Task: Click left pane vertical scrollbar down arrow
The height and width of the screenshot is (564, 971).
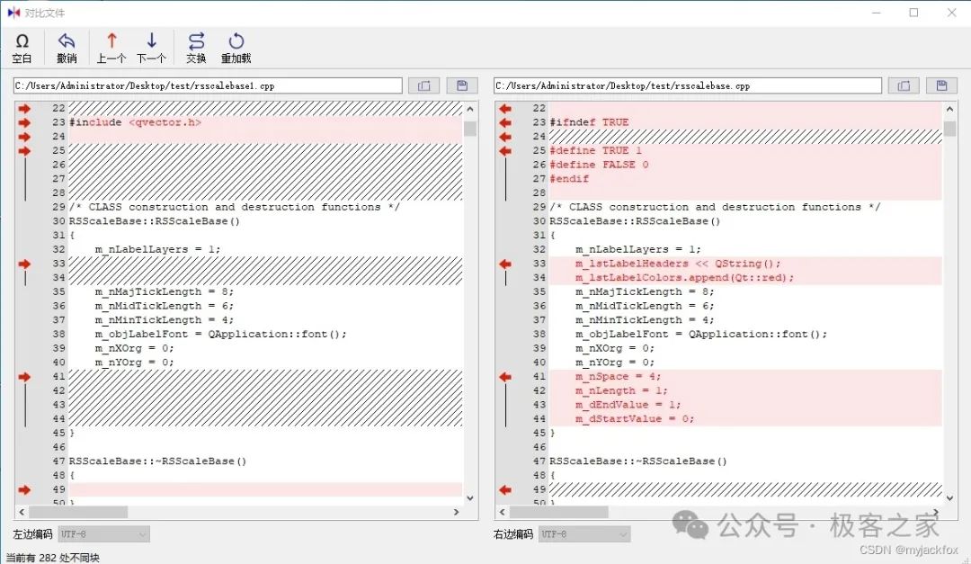Action: [x=470, y=497]
